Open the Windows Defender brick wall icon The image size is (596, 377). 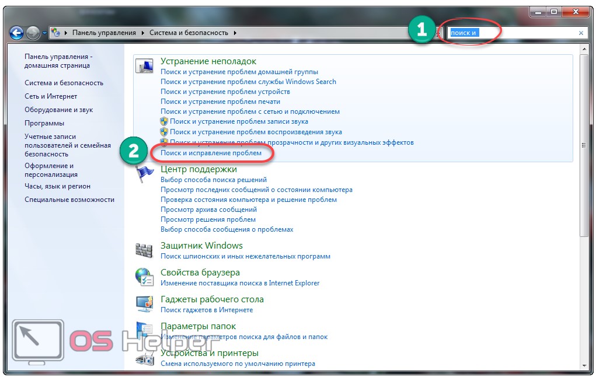click(x=144, y=250)
